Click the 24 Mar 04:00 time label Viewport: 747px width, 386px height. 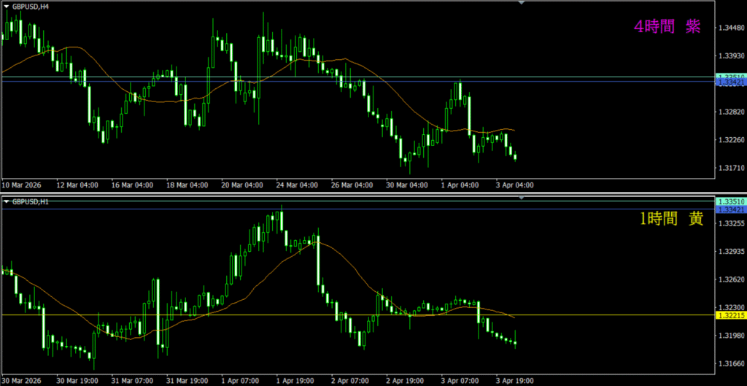[x=298, y=185]
